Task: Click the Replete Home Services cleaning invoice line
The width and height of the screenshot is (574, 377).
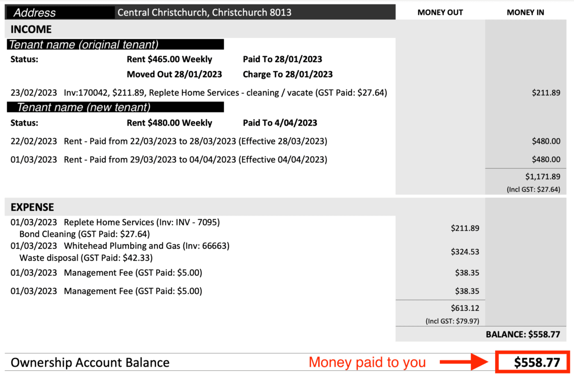Action: click(198, 93)
